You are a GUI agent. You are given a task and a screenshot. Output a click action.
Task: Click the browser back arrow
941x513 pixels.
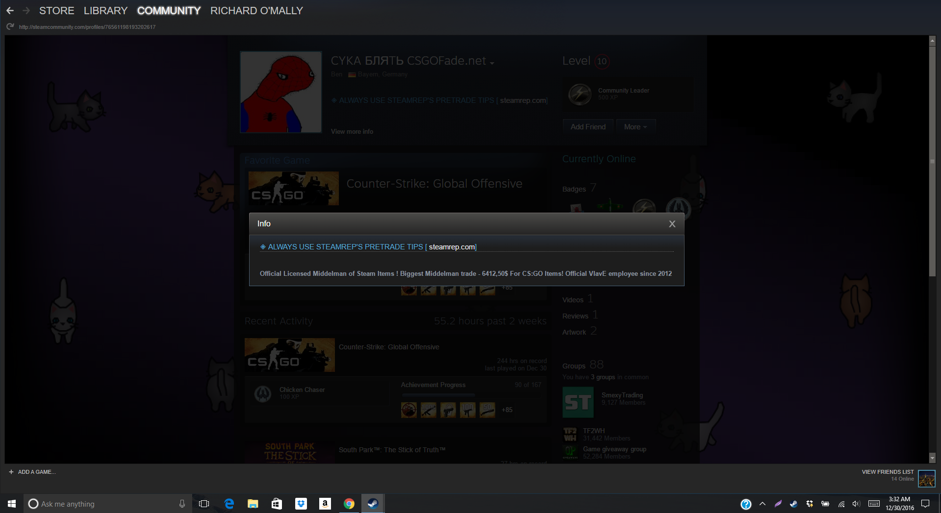pyautogui.click(x=10, y=10)
